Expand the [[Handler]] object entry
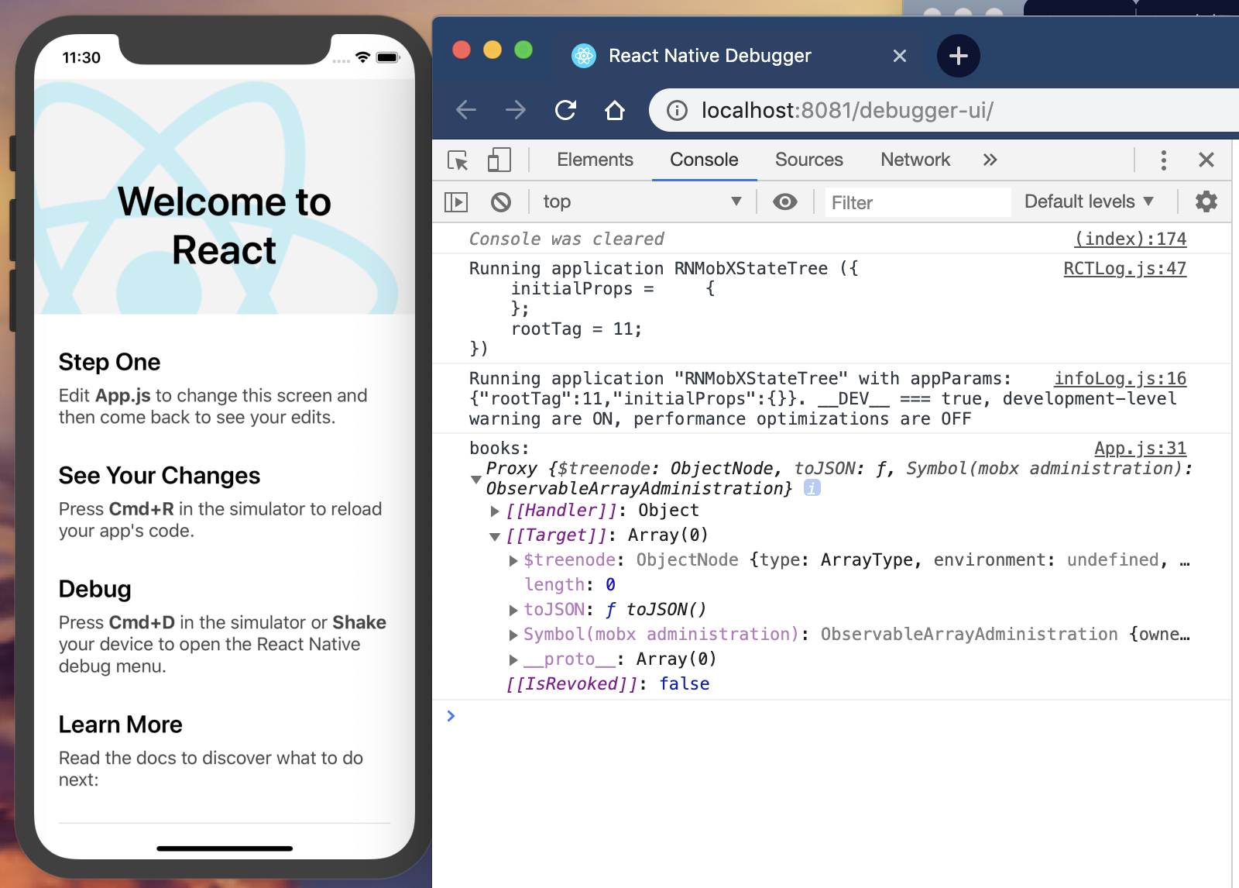 point(495,511)
